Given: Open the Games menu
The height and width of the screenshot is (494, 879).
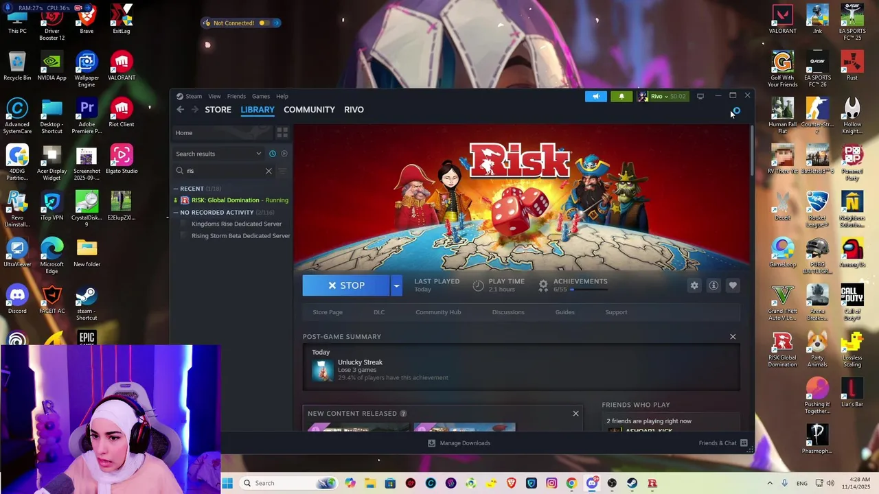Looking at the screenshot, I should pos(261,96).
